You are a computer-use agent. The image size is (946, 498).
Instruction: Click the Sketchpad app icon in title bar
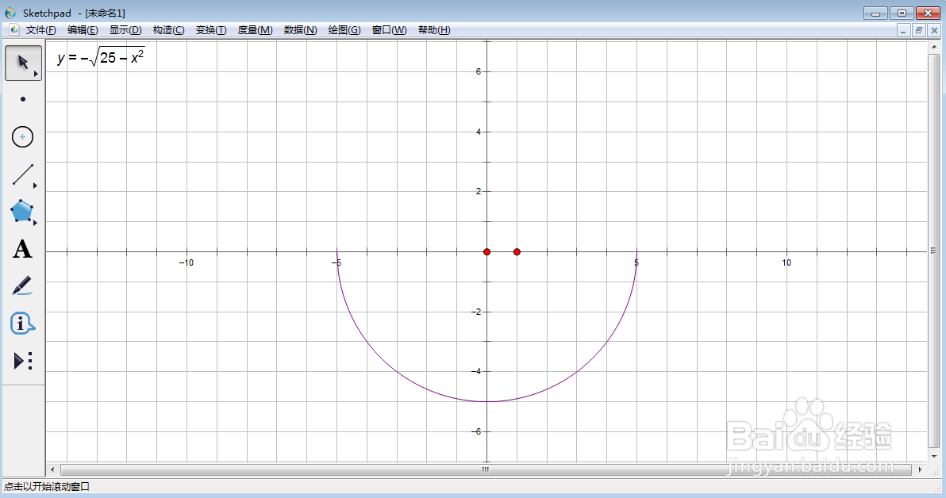pos(10,13)
